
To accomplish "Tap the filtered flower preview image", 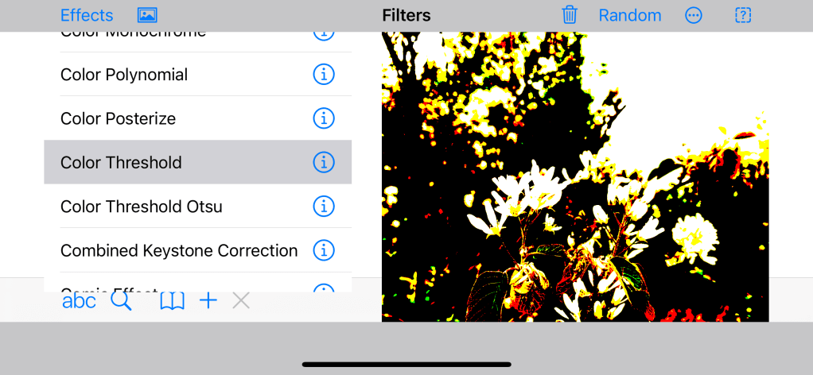I will [575, 176].
